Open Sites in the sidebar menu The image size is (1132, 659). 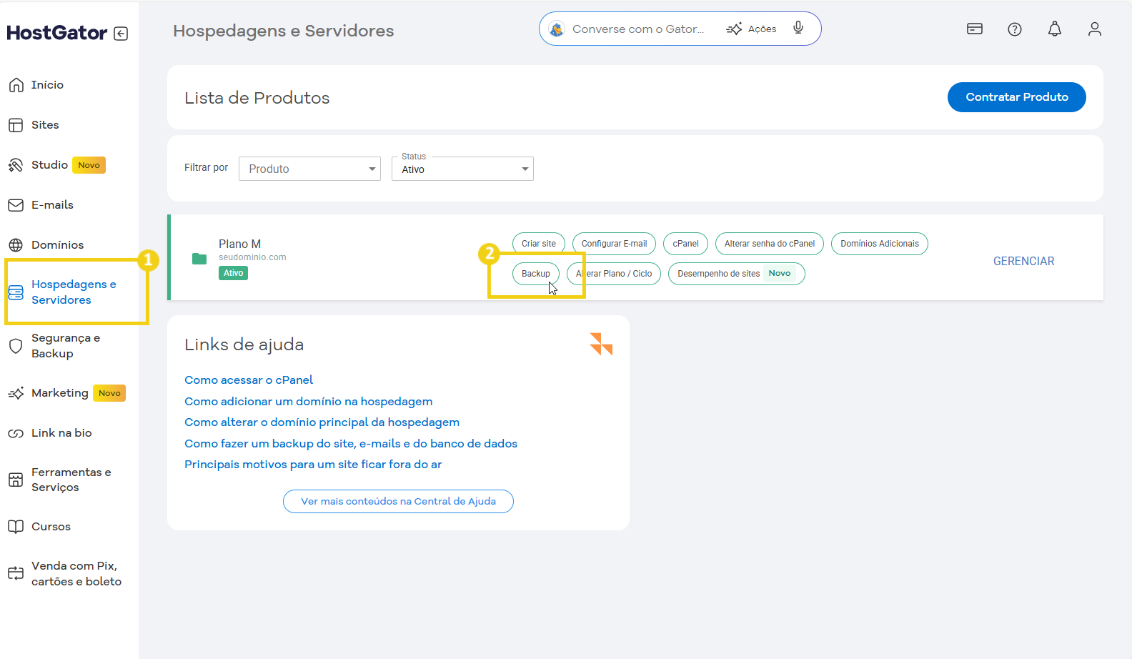pyautogui.click(x=45, y=125)
